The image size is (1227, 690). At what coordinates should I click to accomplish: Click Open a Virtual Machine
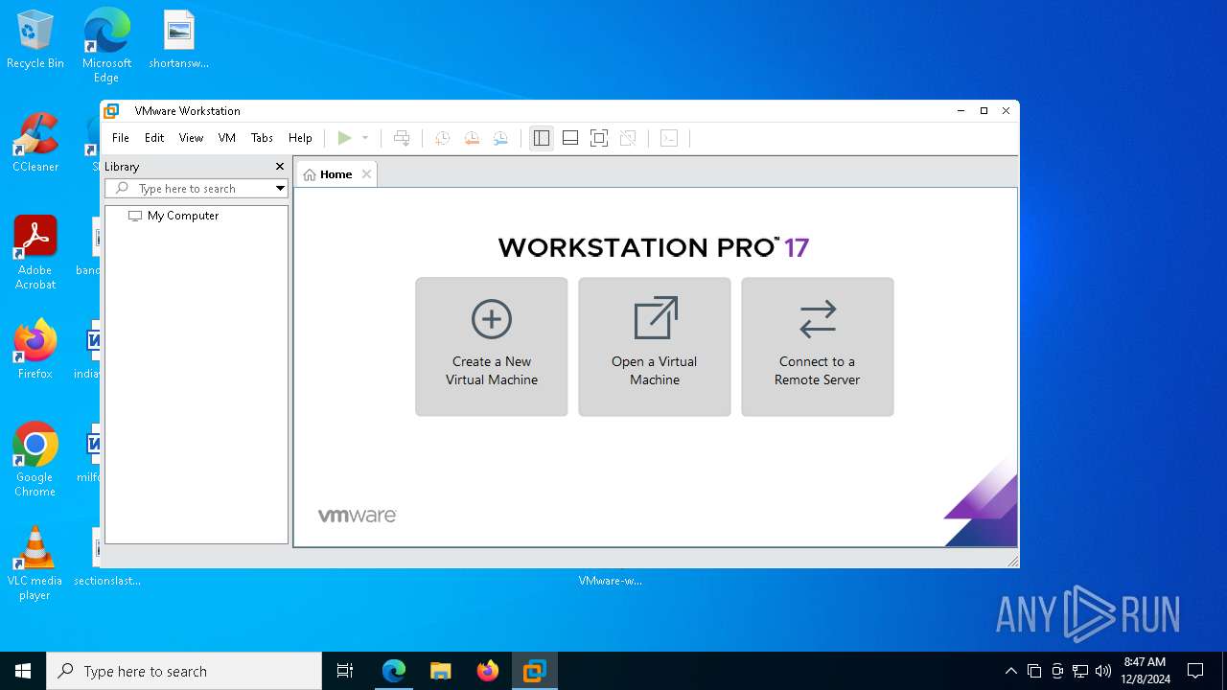[x=655, y=347]
